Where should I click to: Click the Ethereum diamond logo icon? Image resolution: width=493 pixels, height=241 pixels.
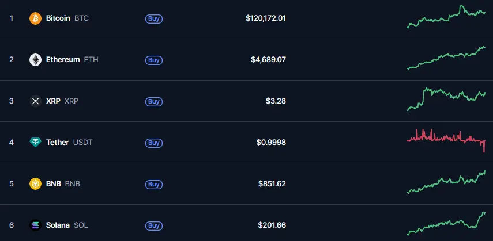35,60
